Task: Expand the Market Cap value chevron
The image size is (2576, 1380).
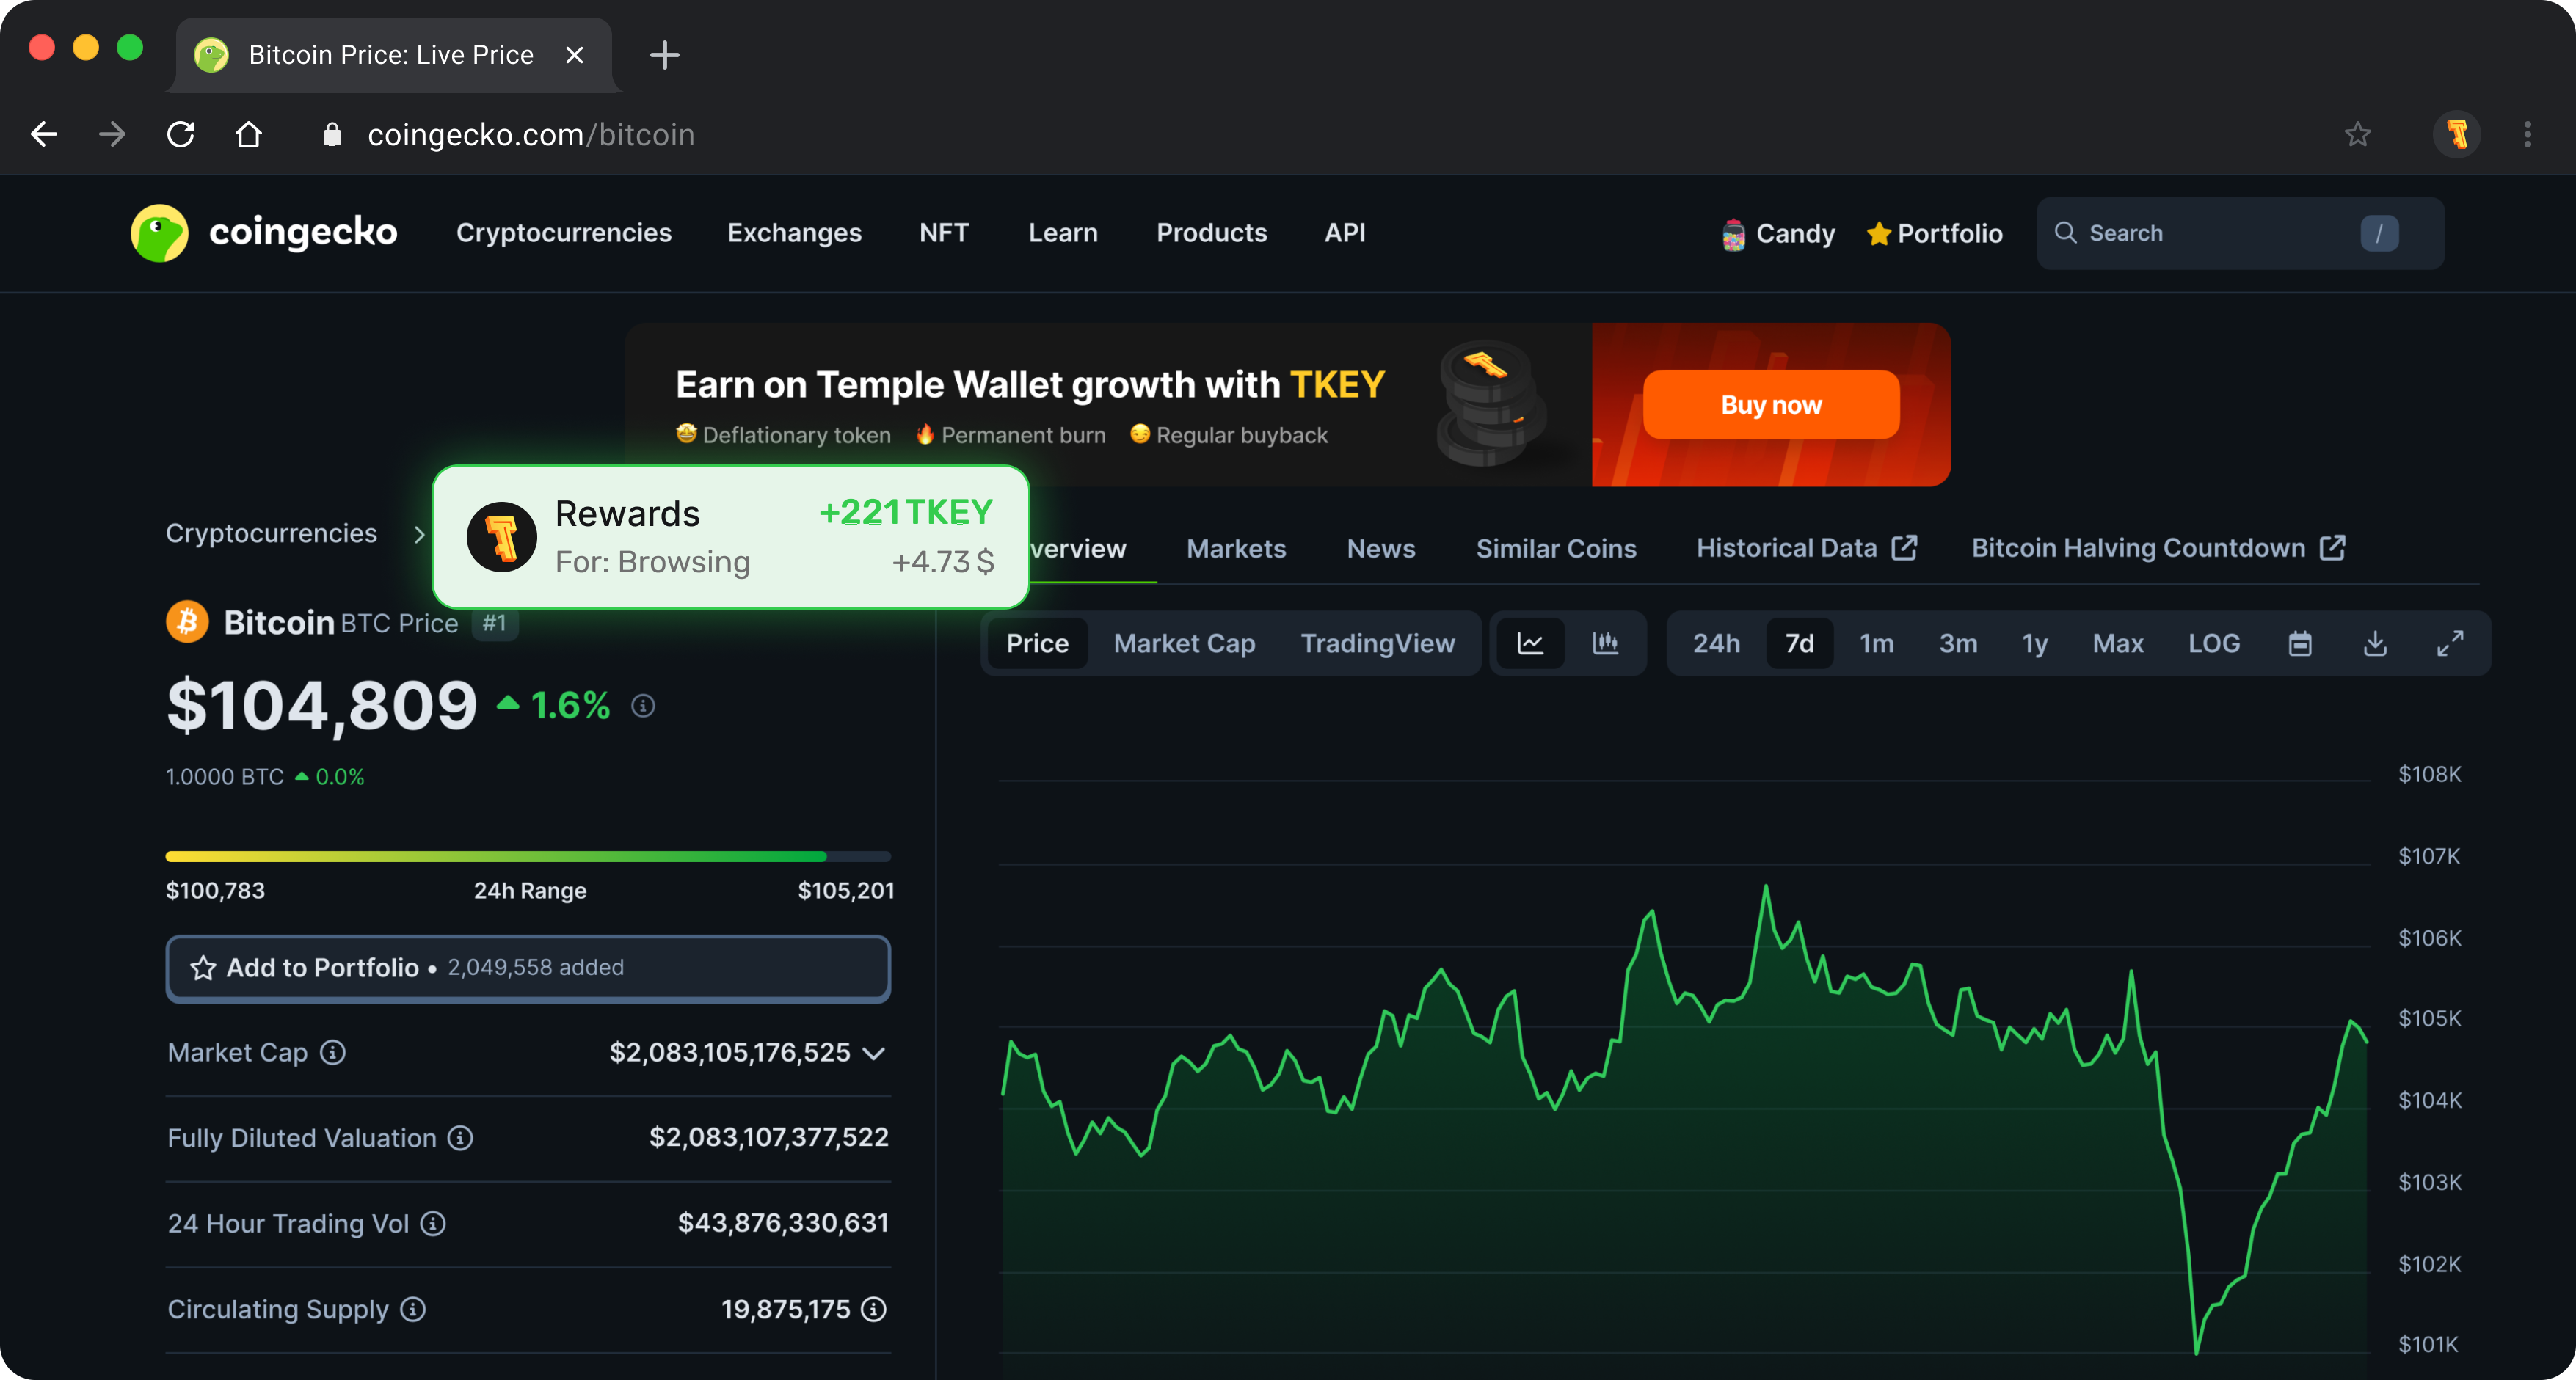Action: (874, 1053)
